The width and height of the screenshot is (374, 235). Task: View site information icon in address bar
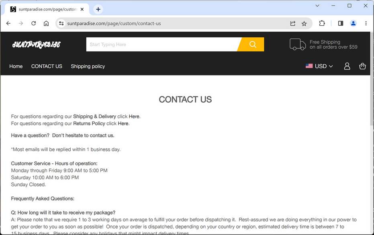coord(61,23)
